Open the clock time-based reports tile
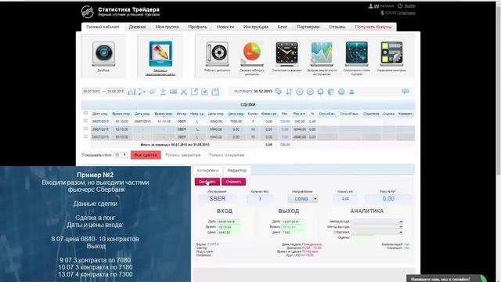Screen dimensions: 501x282 pyautogui.click(x=287, y=54)
